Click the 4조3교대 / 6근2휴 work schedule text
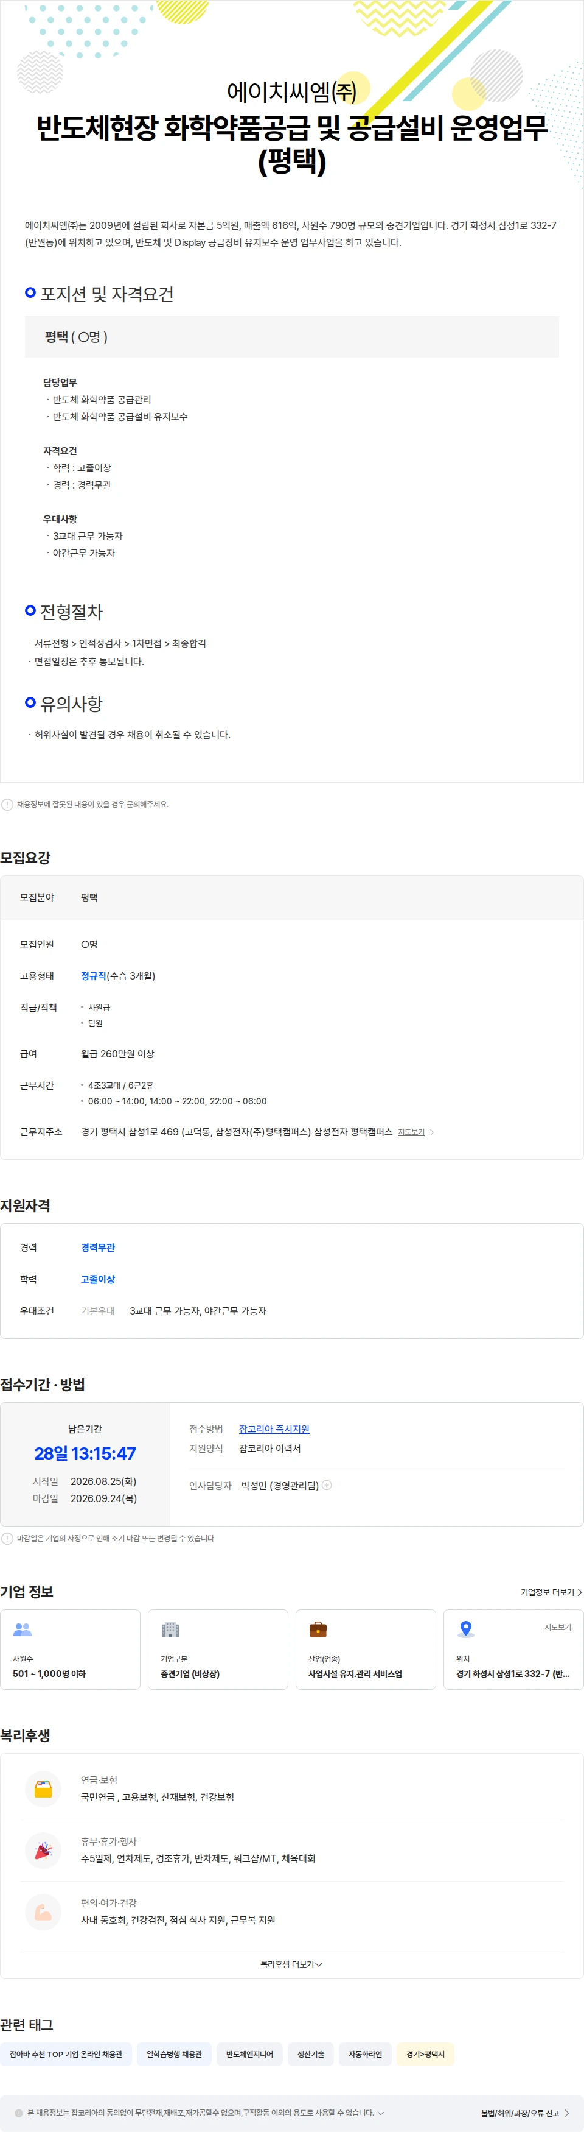 point(120,1085)
